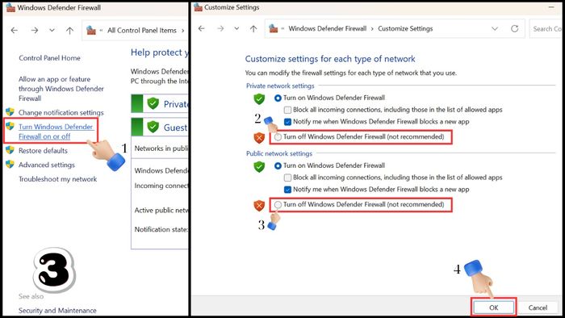Go forward in Windows Defender Firewall window
This screenshot has height=318, width=565.
tap(35, 31)
